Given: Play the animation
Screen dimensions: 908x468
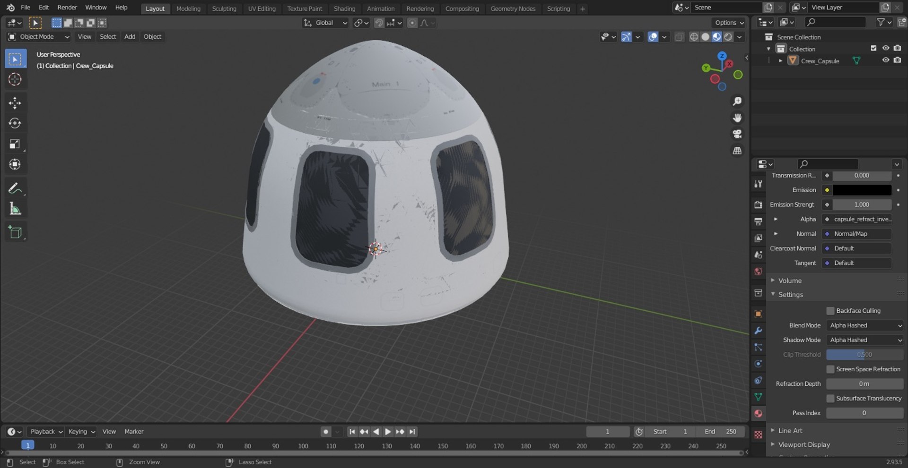Looking at the screenshot, I should [x=388, y=432].
